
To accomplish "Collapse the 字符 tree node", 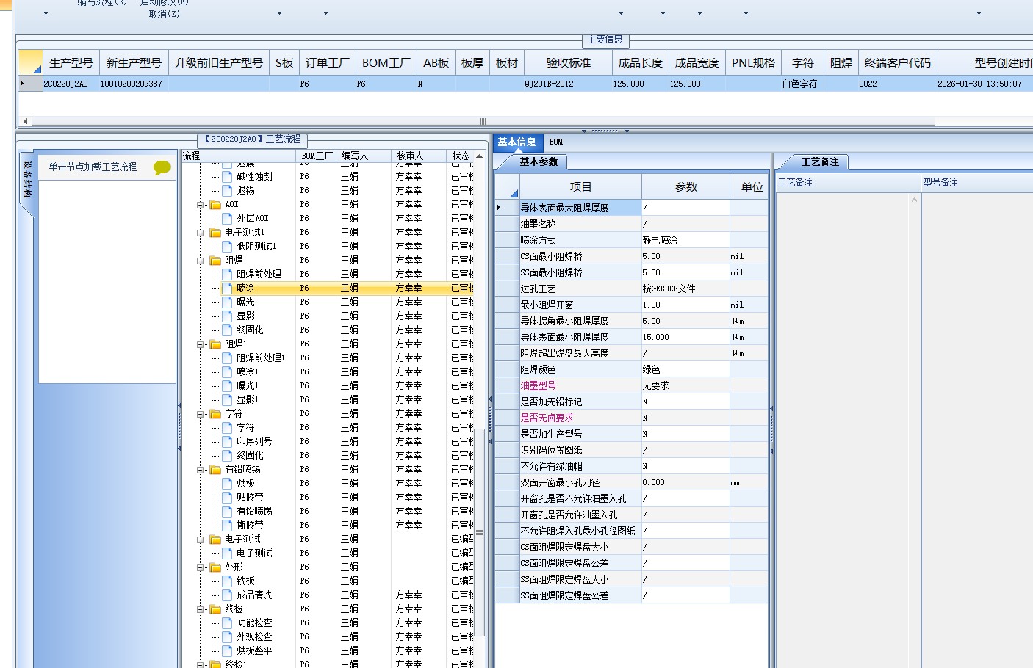I will [201, 414].
